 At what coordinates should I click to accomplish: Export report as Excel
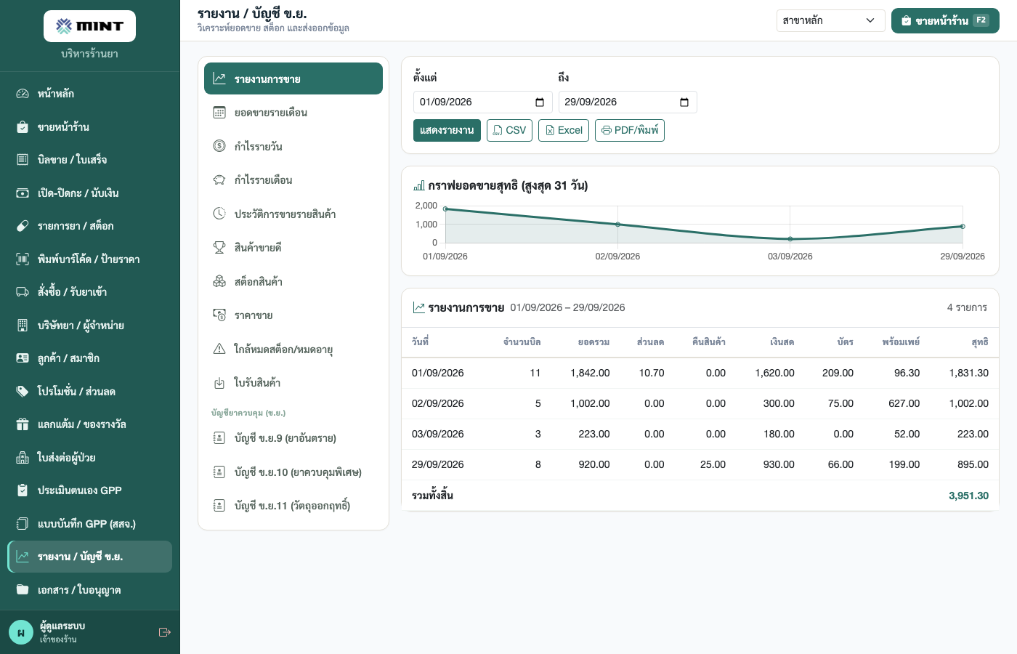click(564, 130)
